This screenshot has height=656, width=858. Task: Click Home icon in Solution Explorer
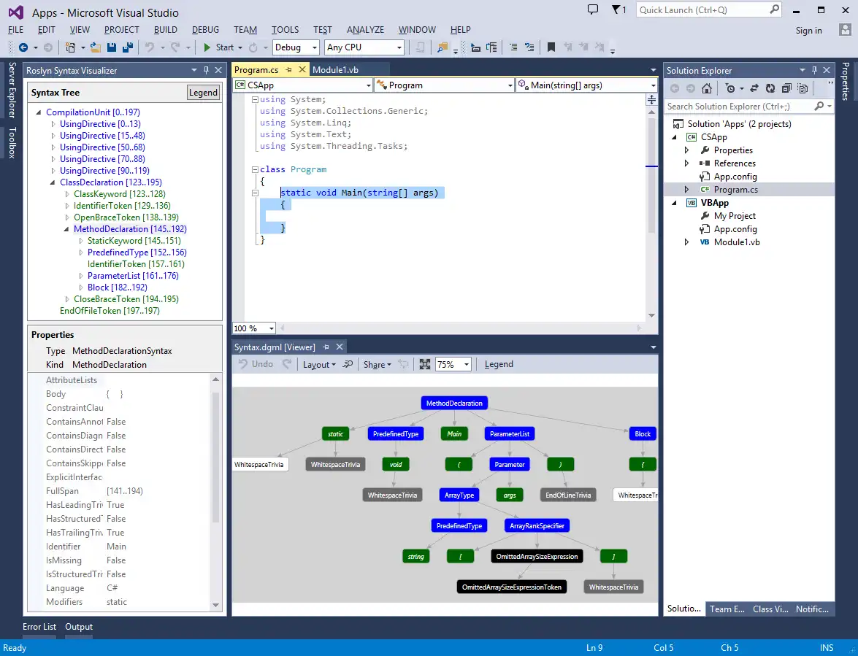click(706, 88)
